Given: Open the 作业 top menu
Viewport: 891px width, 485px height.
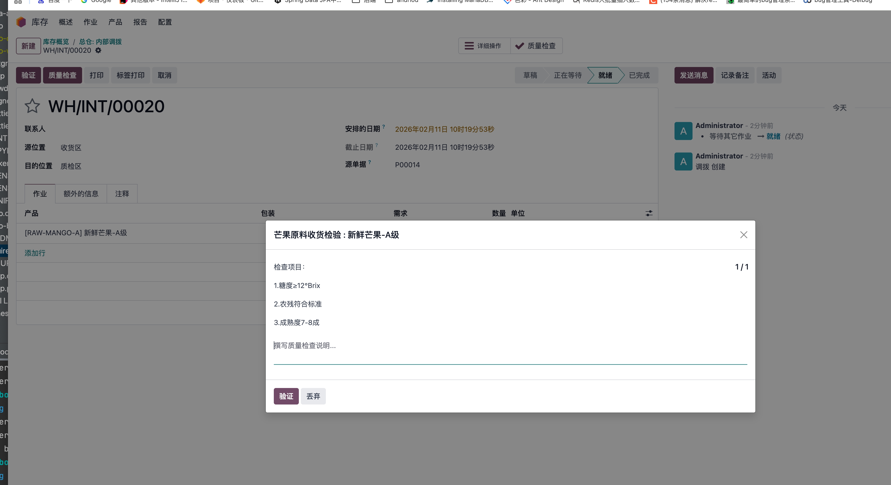Looking at the screenshot, I should click(x=90, y=22).
